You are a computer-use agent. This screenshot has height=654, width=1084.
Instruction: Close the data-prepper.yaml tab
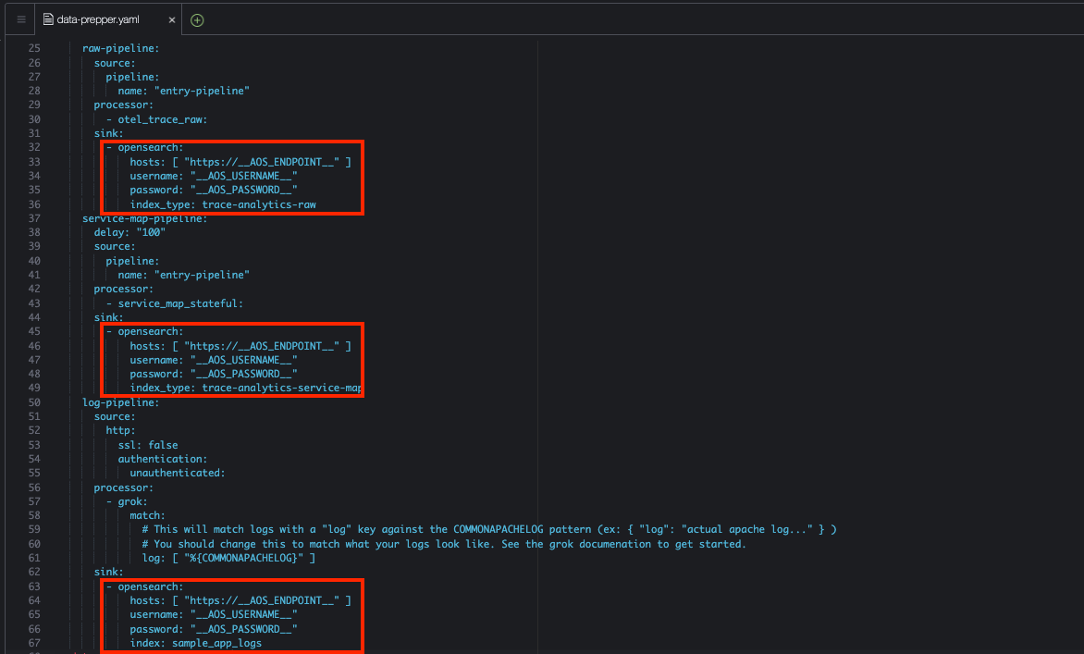pyautogui.click(x=171, y=20)
